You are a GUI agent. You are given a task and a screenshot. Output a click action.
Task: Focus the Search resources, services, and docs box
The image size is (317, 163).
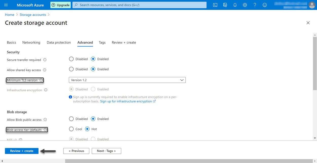click(x=139, y=5)
